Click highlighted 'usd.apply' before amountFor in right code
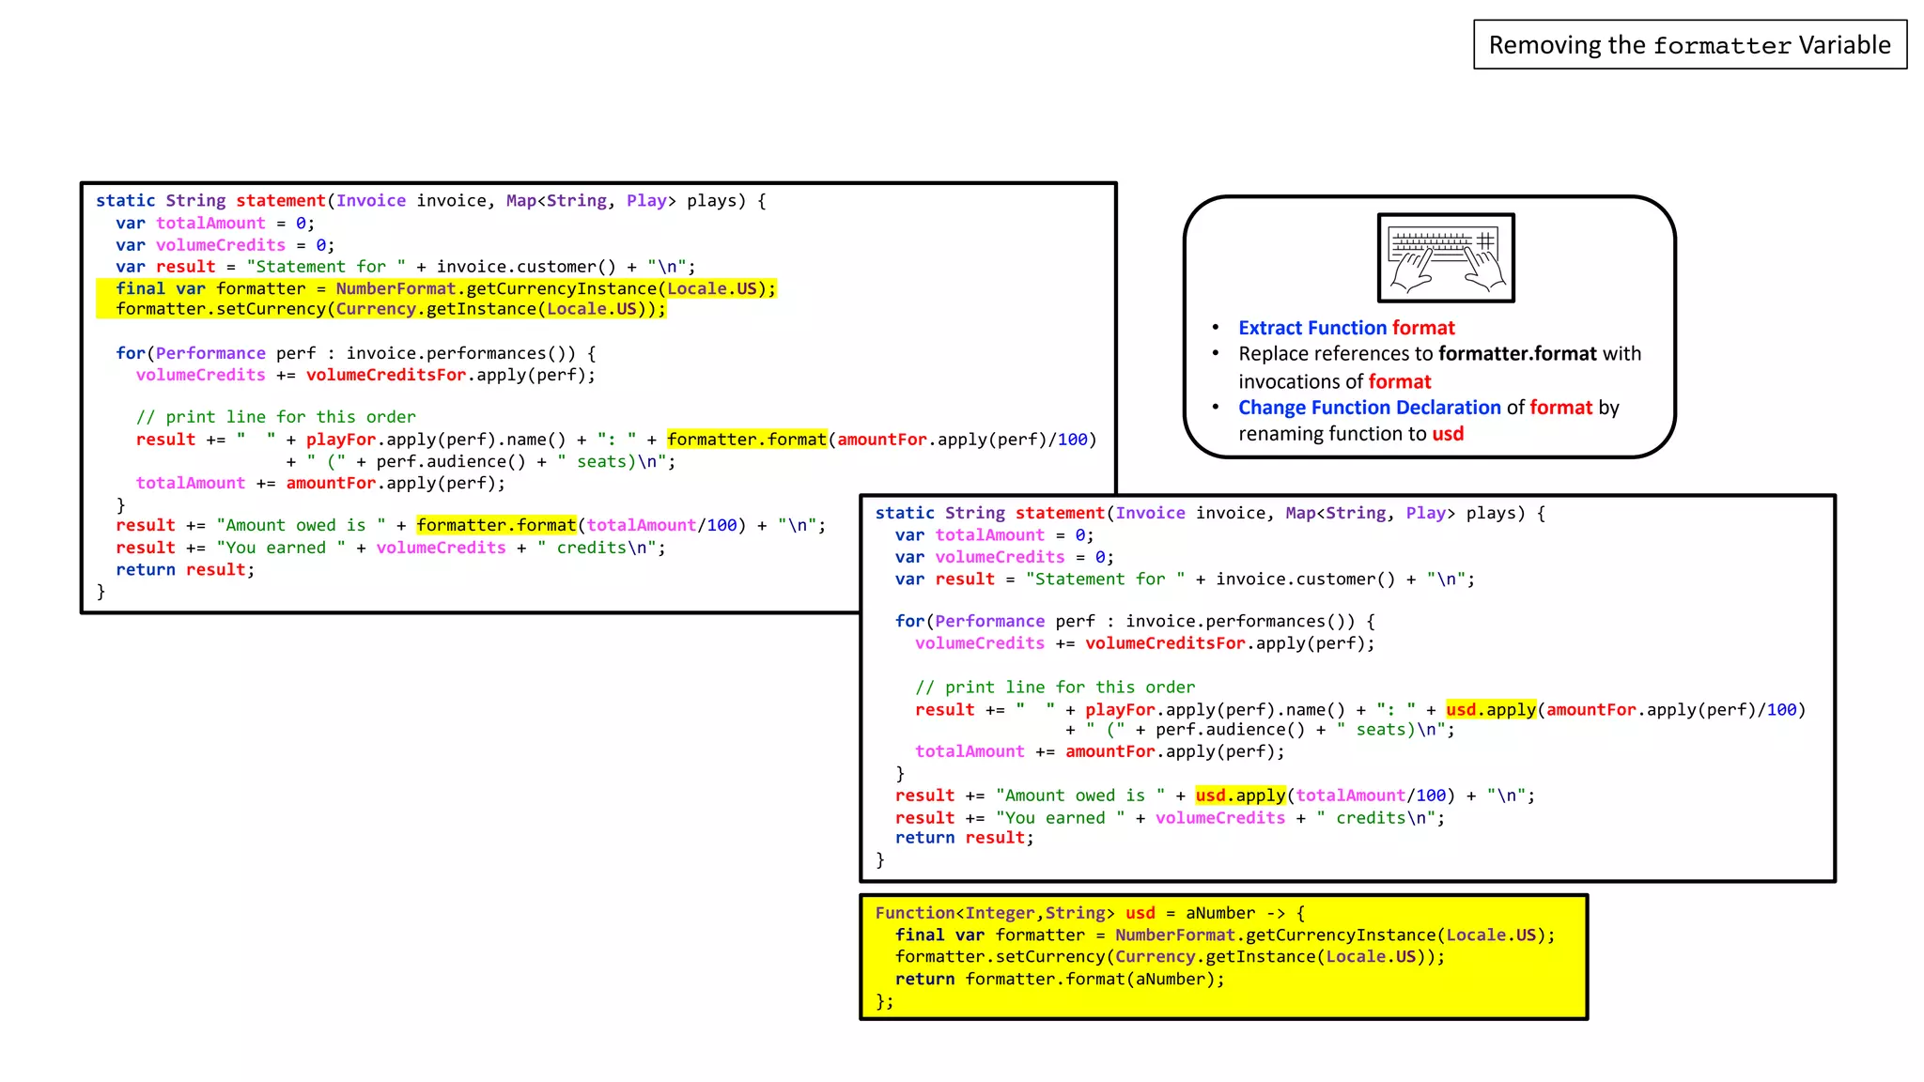The image size is (1924, 1082). 1491,710
